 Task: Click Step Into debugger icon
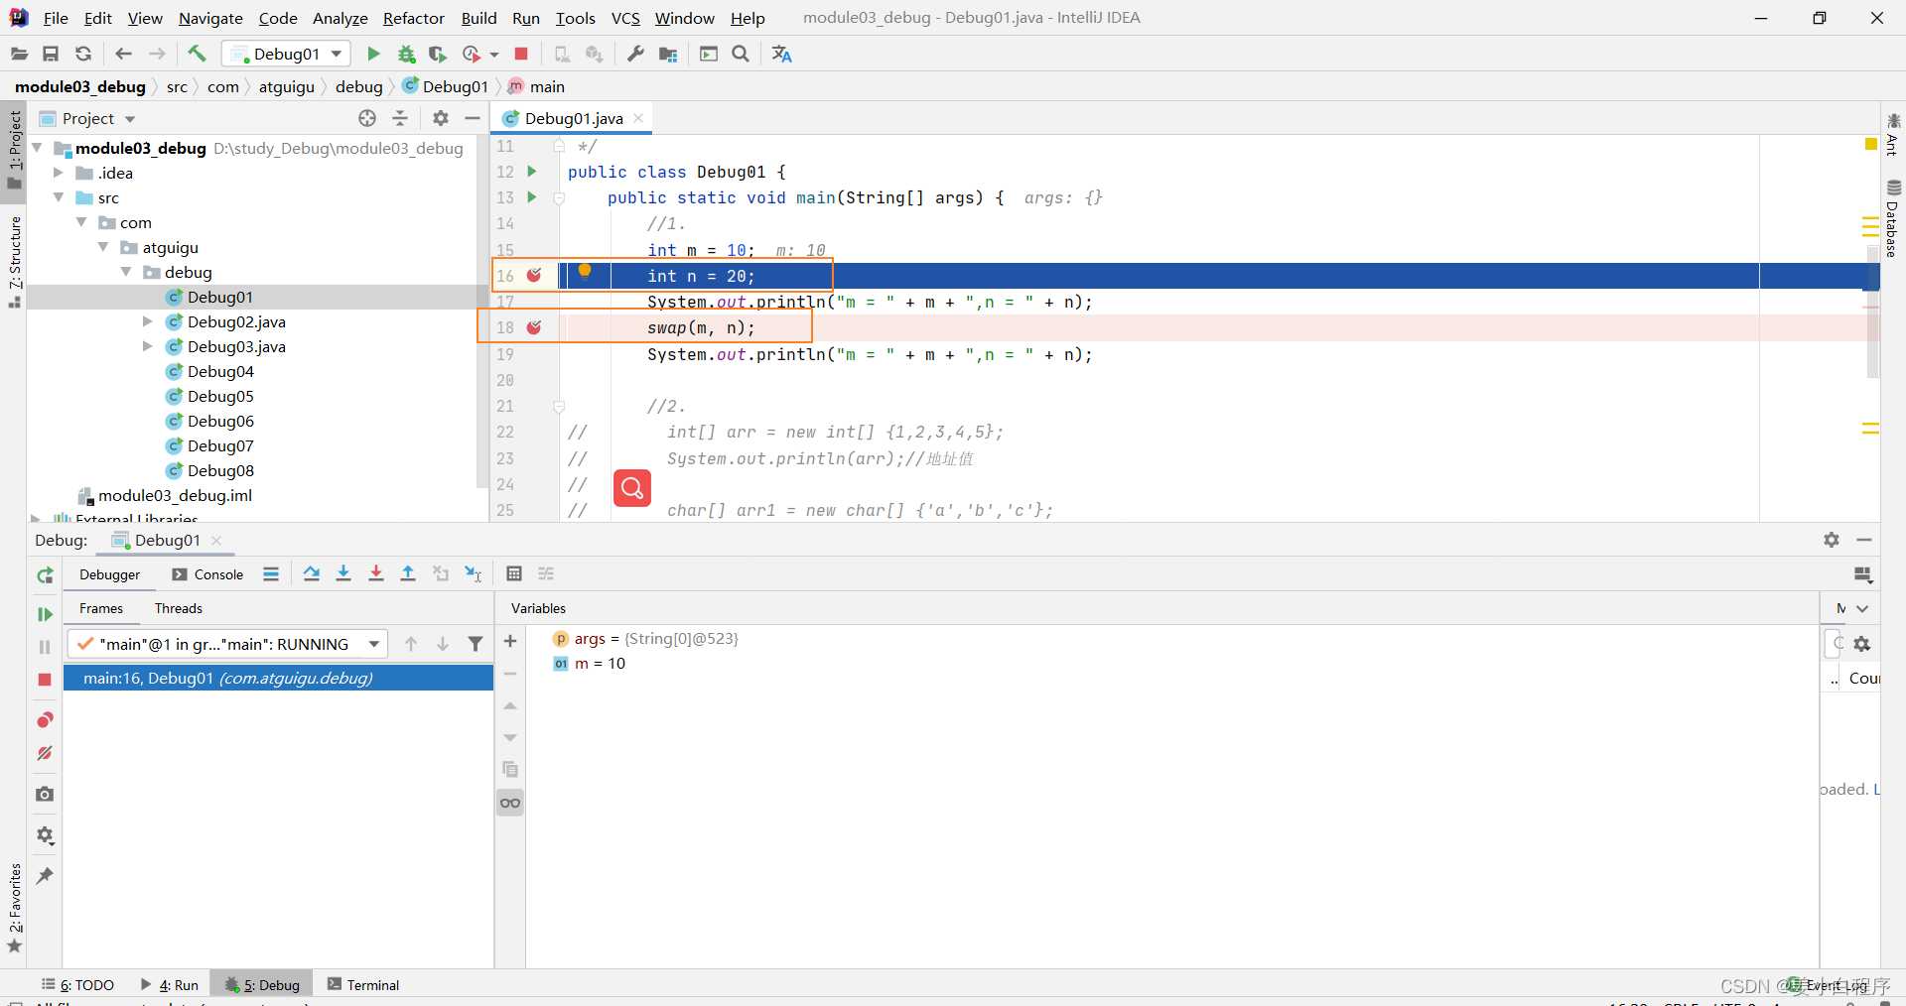tap(343, 573)
